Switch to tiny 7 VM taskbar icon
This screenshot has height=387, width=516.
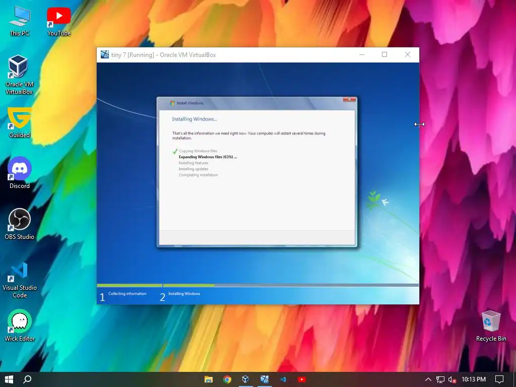tap(264, 379)
